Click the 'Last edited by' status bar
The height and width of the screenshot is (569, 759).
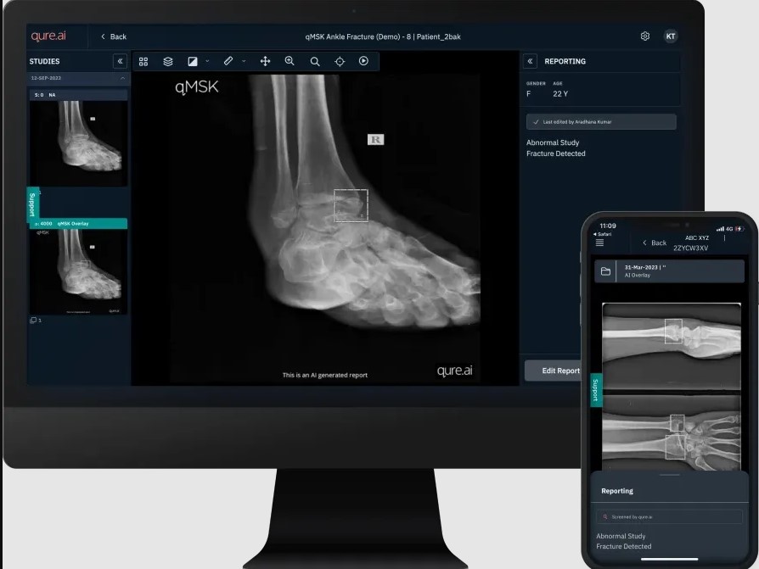[601, 122]
